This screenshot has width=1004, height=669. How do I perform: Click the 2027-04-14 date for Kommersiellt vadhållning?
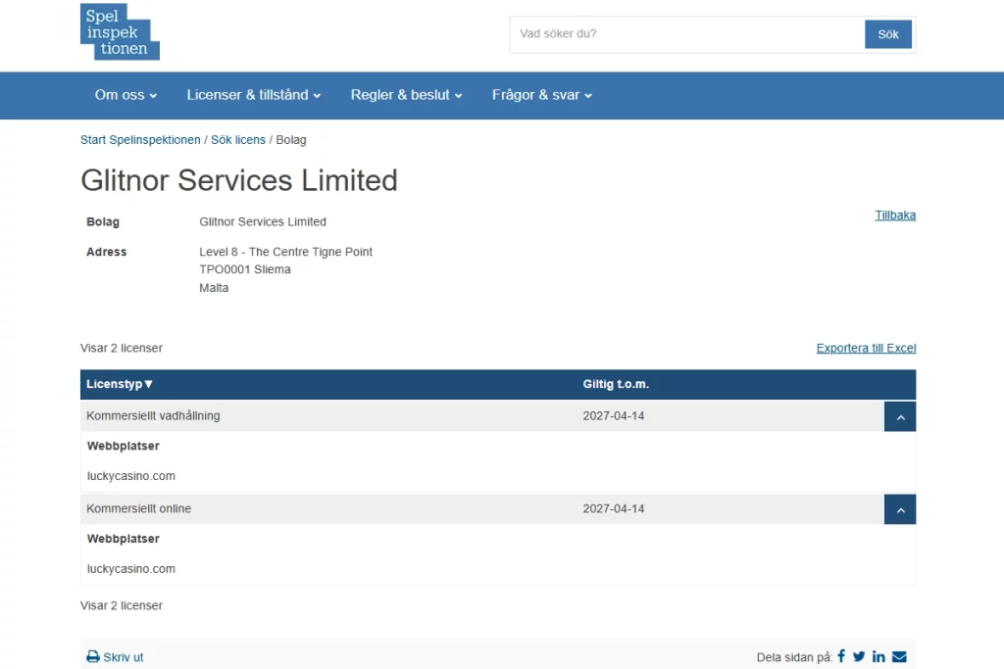(614, 415)
